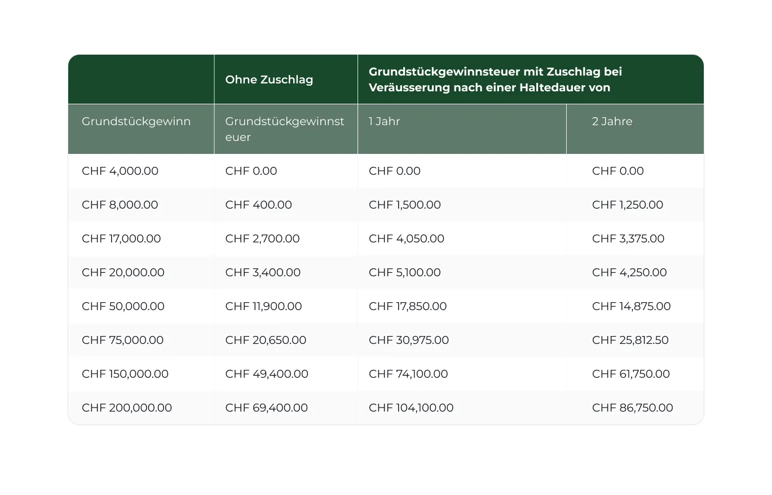Screen dimensions: 772x495
Task: Click the CHF 49,400.00 tax cell
Action: click(267, 374)
